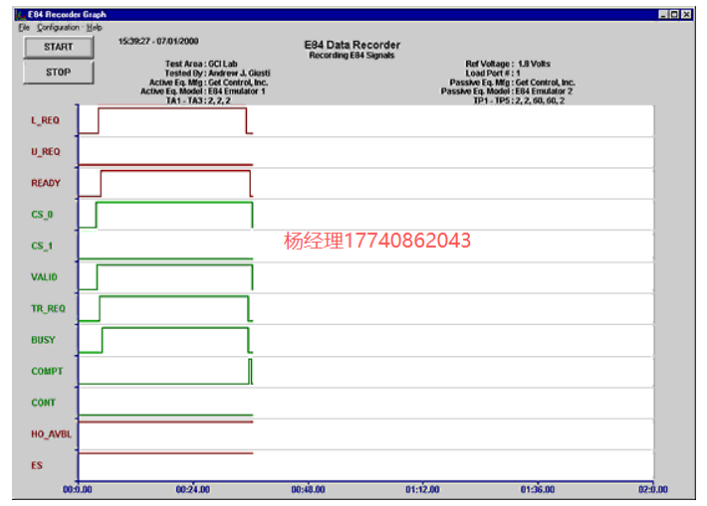Click the BUSY signal label

(x=44, y=340)
